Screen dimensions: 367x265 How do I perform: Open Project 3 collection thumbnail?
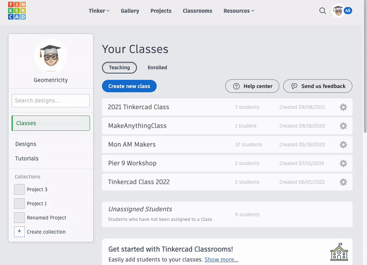(19, 189)
